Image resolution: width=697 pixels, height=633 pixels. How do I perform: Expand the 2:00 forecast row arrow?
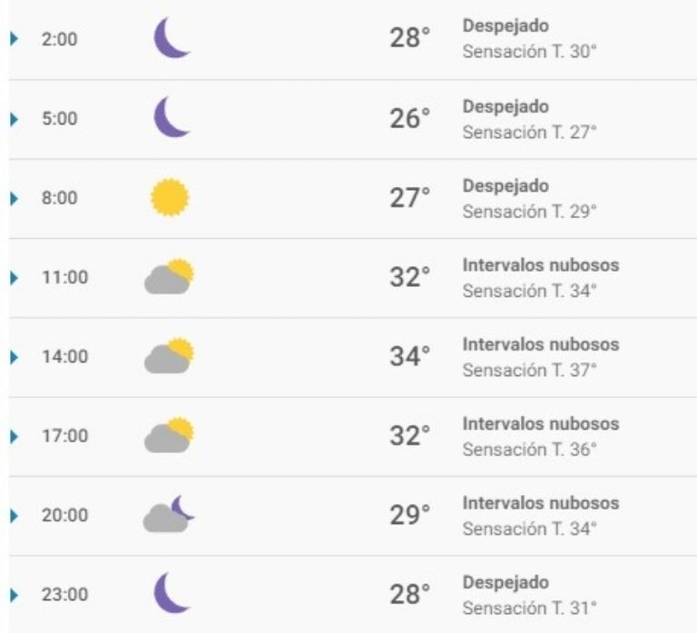pos(15,39)
